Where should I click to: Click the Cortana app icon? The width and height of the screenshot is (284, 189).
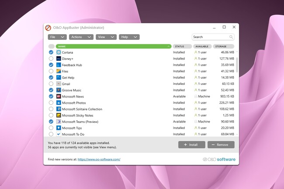click(59, 52)
